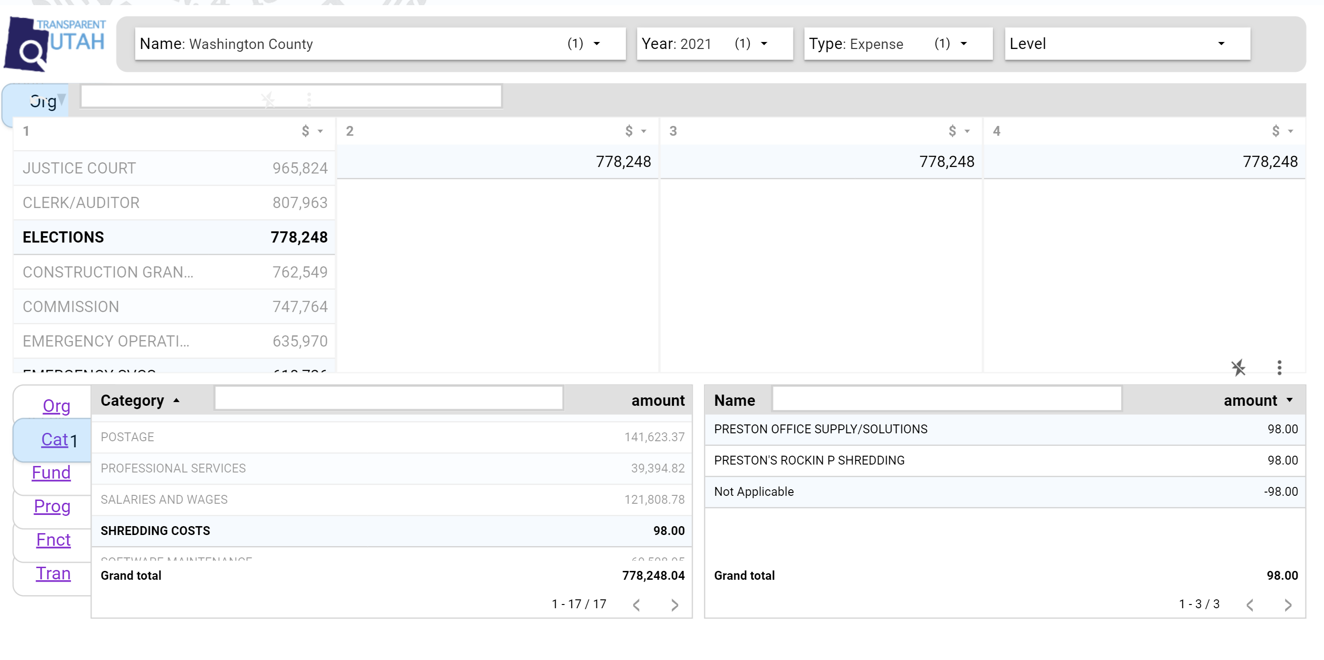Open the three-dot menu above Name table
Image resolution: width=1324 pixels, height=660 pixels.
(x=1279, y=368)
